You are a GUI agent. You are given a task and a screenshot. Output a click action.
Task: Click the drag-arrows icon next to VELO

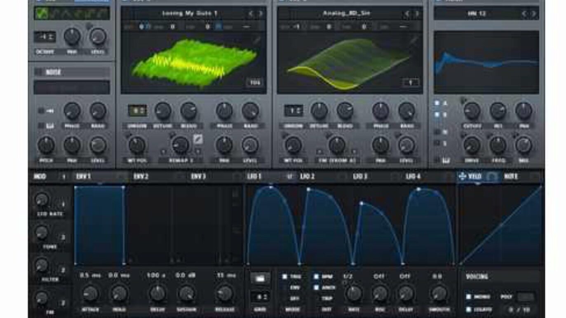tap(462, 176)
